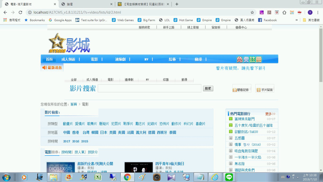Open the 會員中心 top link
The image size is (323, 182).
[x=241, y=27]
